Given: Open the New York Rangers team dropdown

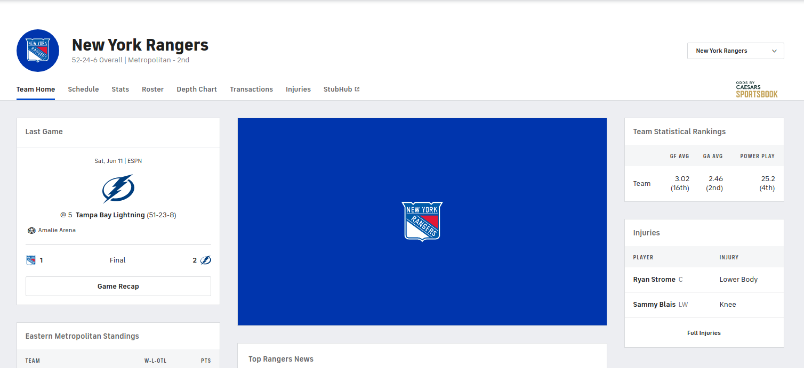Looking at the screenshot, I should point(736,51).
